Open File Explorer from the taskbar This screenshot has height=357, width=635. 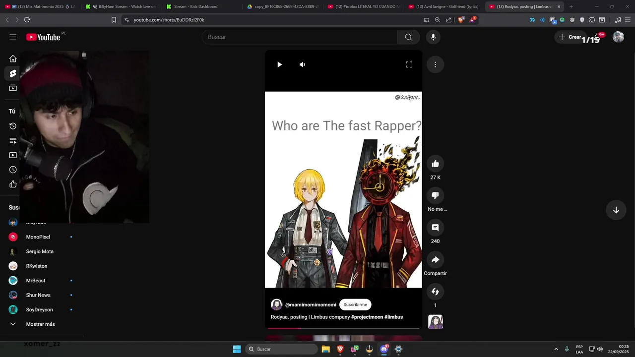(325, 349)
